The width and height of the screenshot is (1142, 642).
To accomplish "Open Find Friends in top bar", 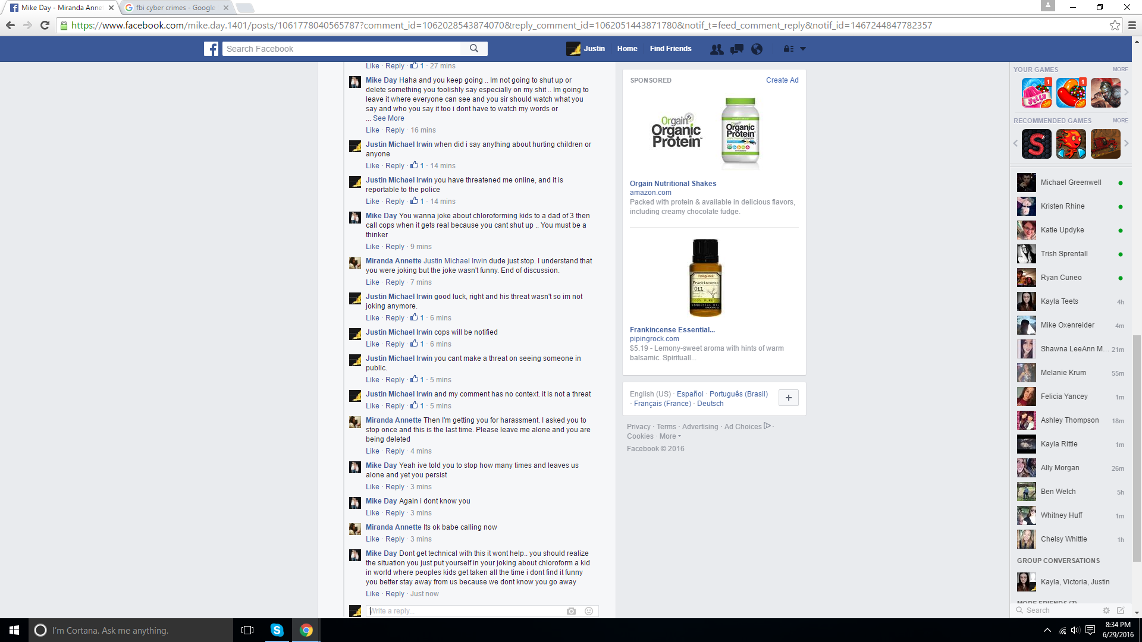I will (x=670, y=49).
